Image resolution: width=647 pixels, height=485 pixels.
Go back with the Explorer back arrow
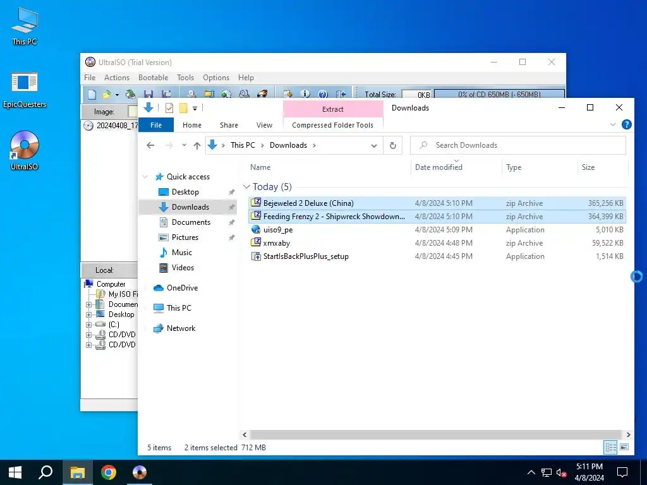pyautogui.click(x=150, y=145)
